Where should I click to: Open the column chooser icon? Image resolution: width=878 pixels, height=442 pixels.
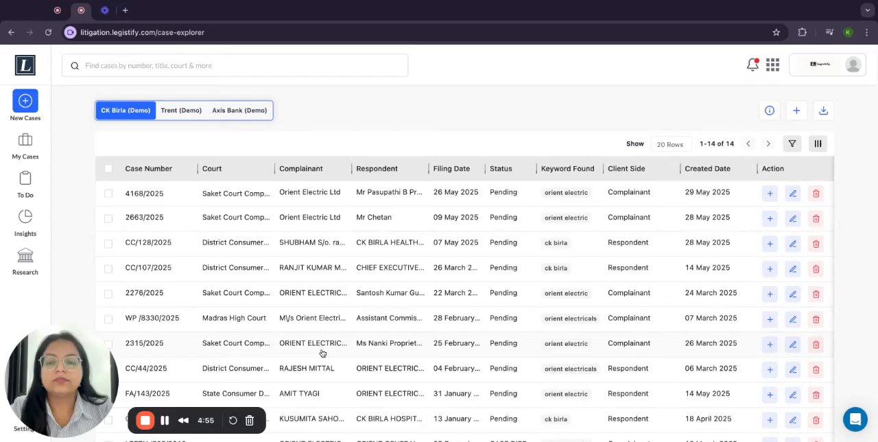tap(818, 143)
